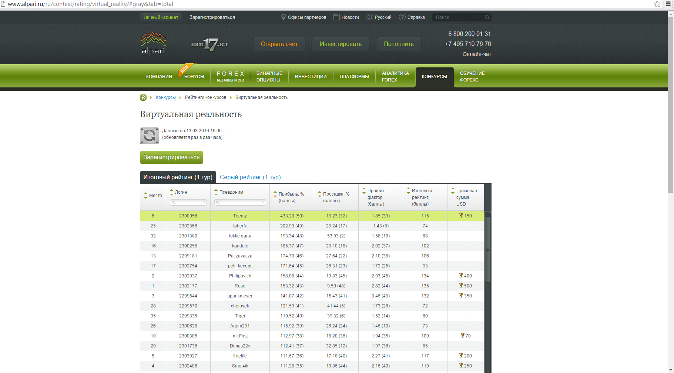Click the browser address bar URL
674x373 pixels.
(x=90, y=4)
